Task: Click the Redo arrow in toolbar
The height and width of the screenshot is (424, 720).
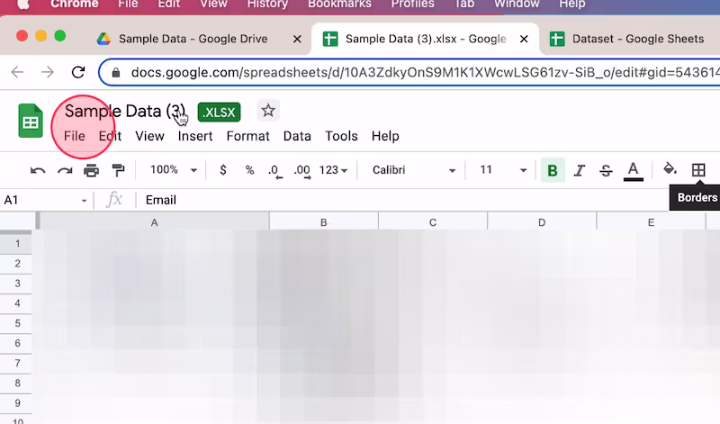Action: point(65,171)
